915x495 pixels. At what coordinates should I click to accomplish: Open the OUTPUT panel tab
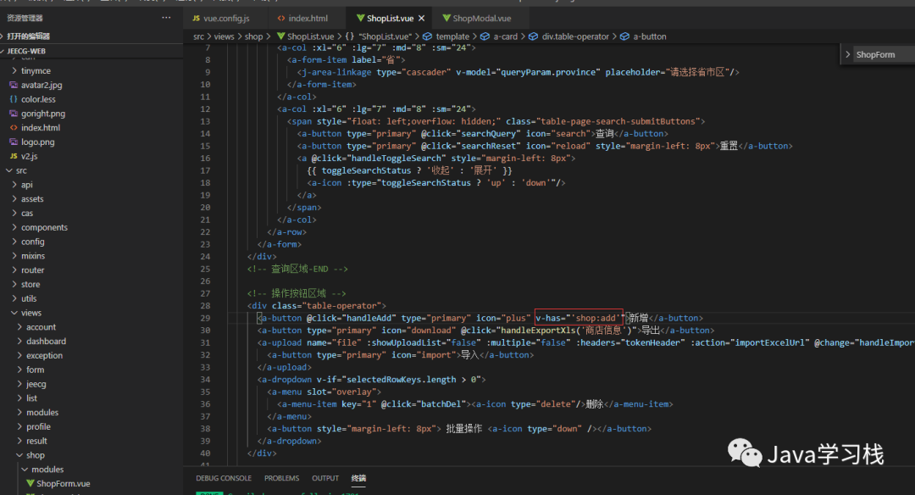325,478
